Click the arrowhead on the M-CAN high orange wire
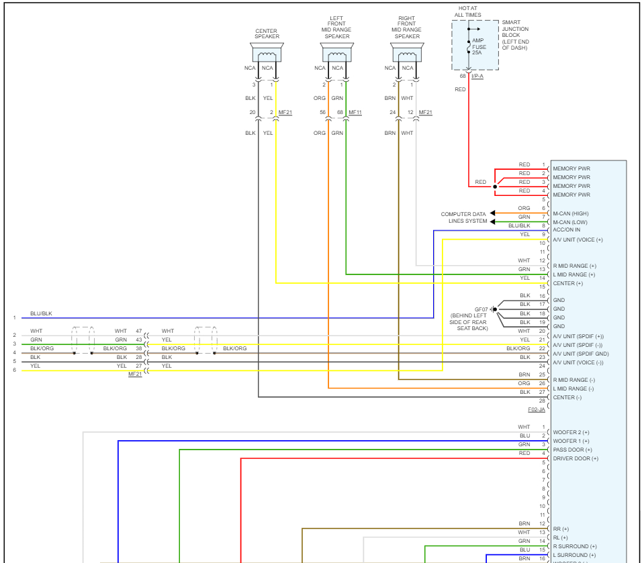This screenshot has width=644, height=563. pos(493,213)
